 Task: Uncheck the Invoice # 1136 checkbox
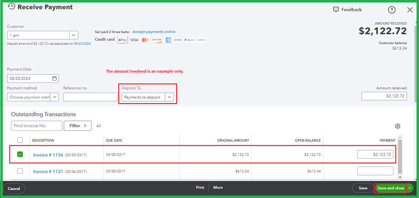[20, 154]
